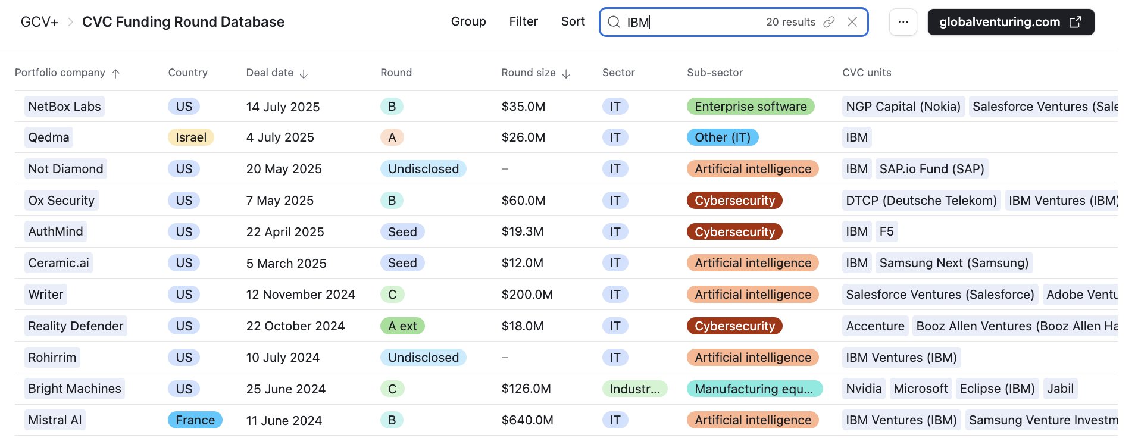Sort by Portfolio company ascending arrow
This screenshot has height=438, width=1138.
tap(116, 73)
